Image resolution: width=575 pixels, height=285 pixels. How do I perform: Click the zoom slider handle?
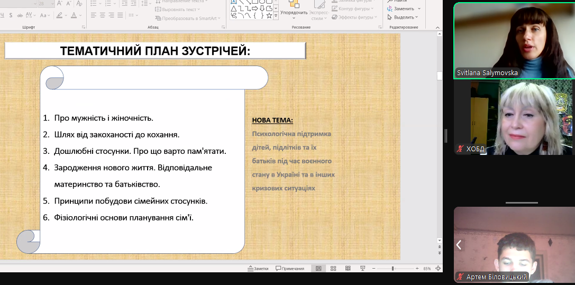pos(393,269)
